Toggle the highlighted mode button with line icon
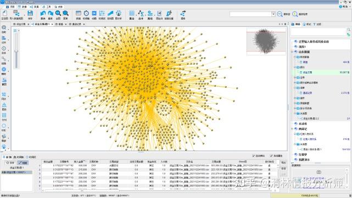352x198 pixels. tap(23, 163)
